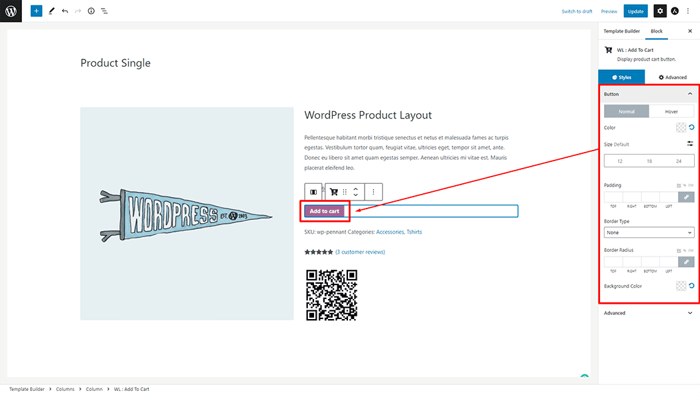Open the block inserter plus button
The height and width of the screenshot is (393, 700).
point(36,11)
